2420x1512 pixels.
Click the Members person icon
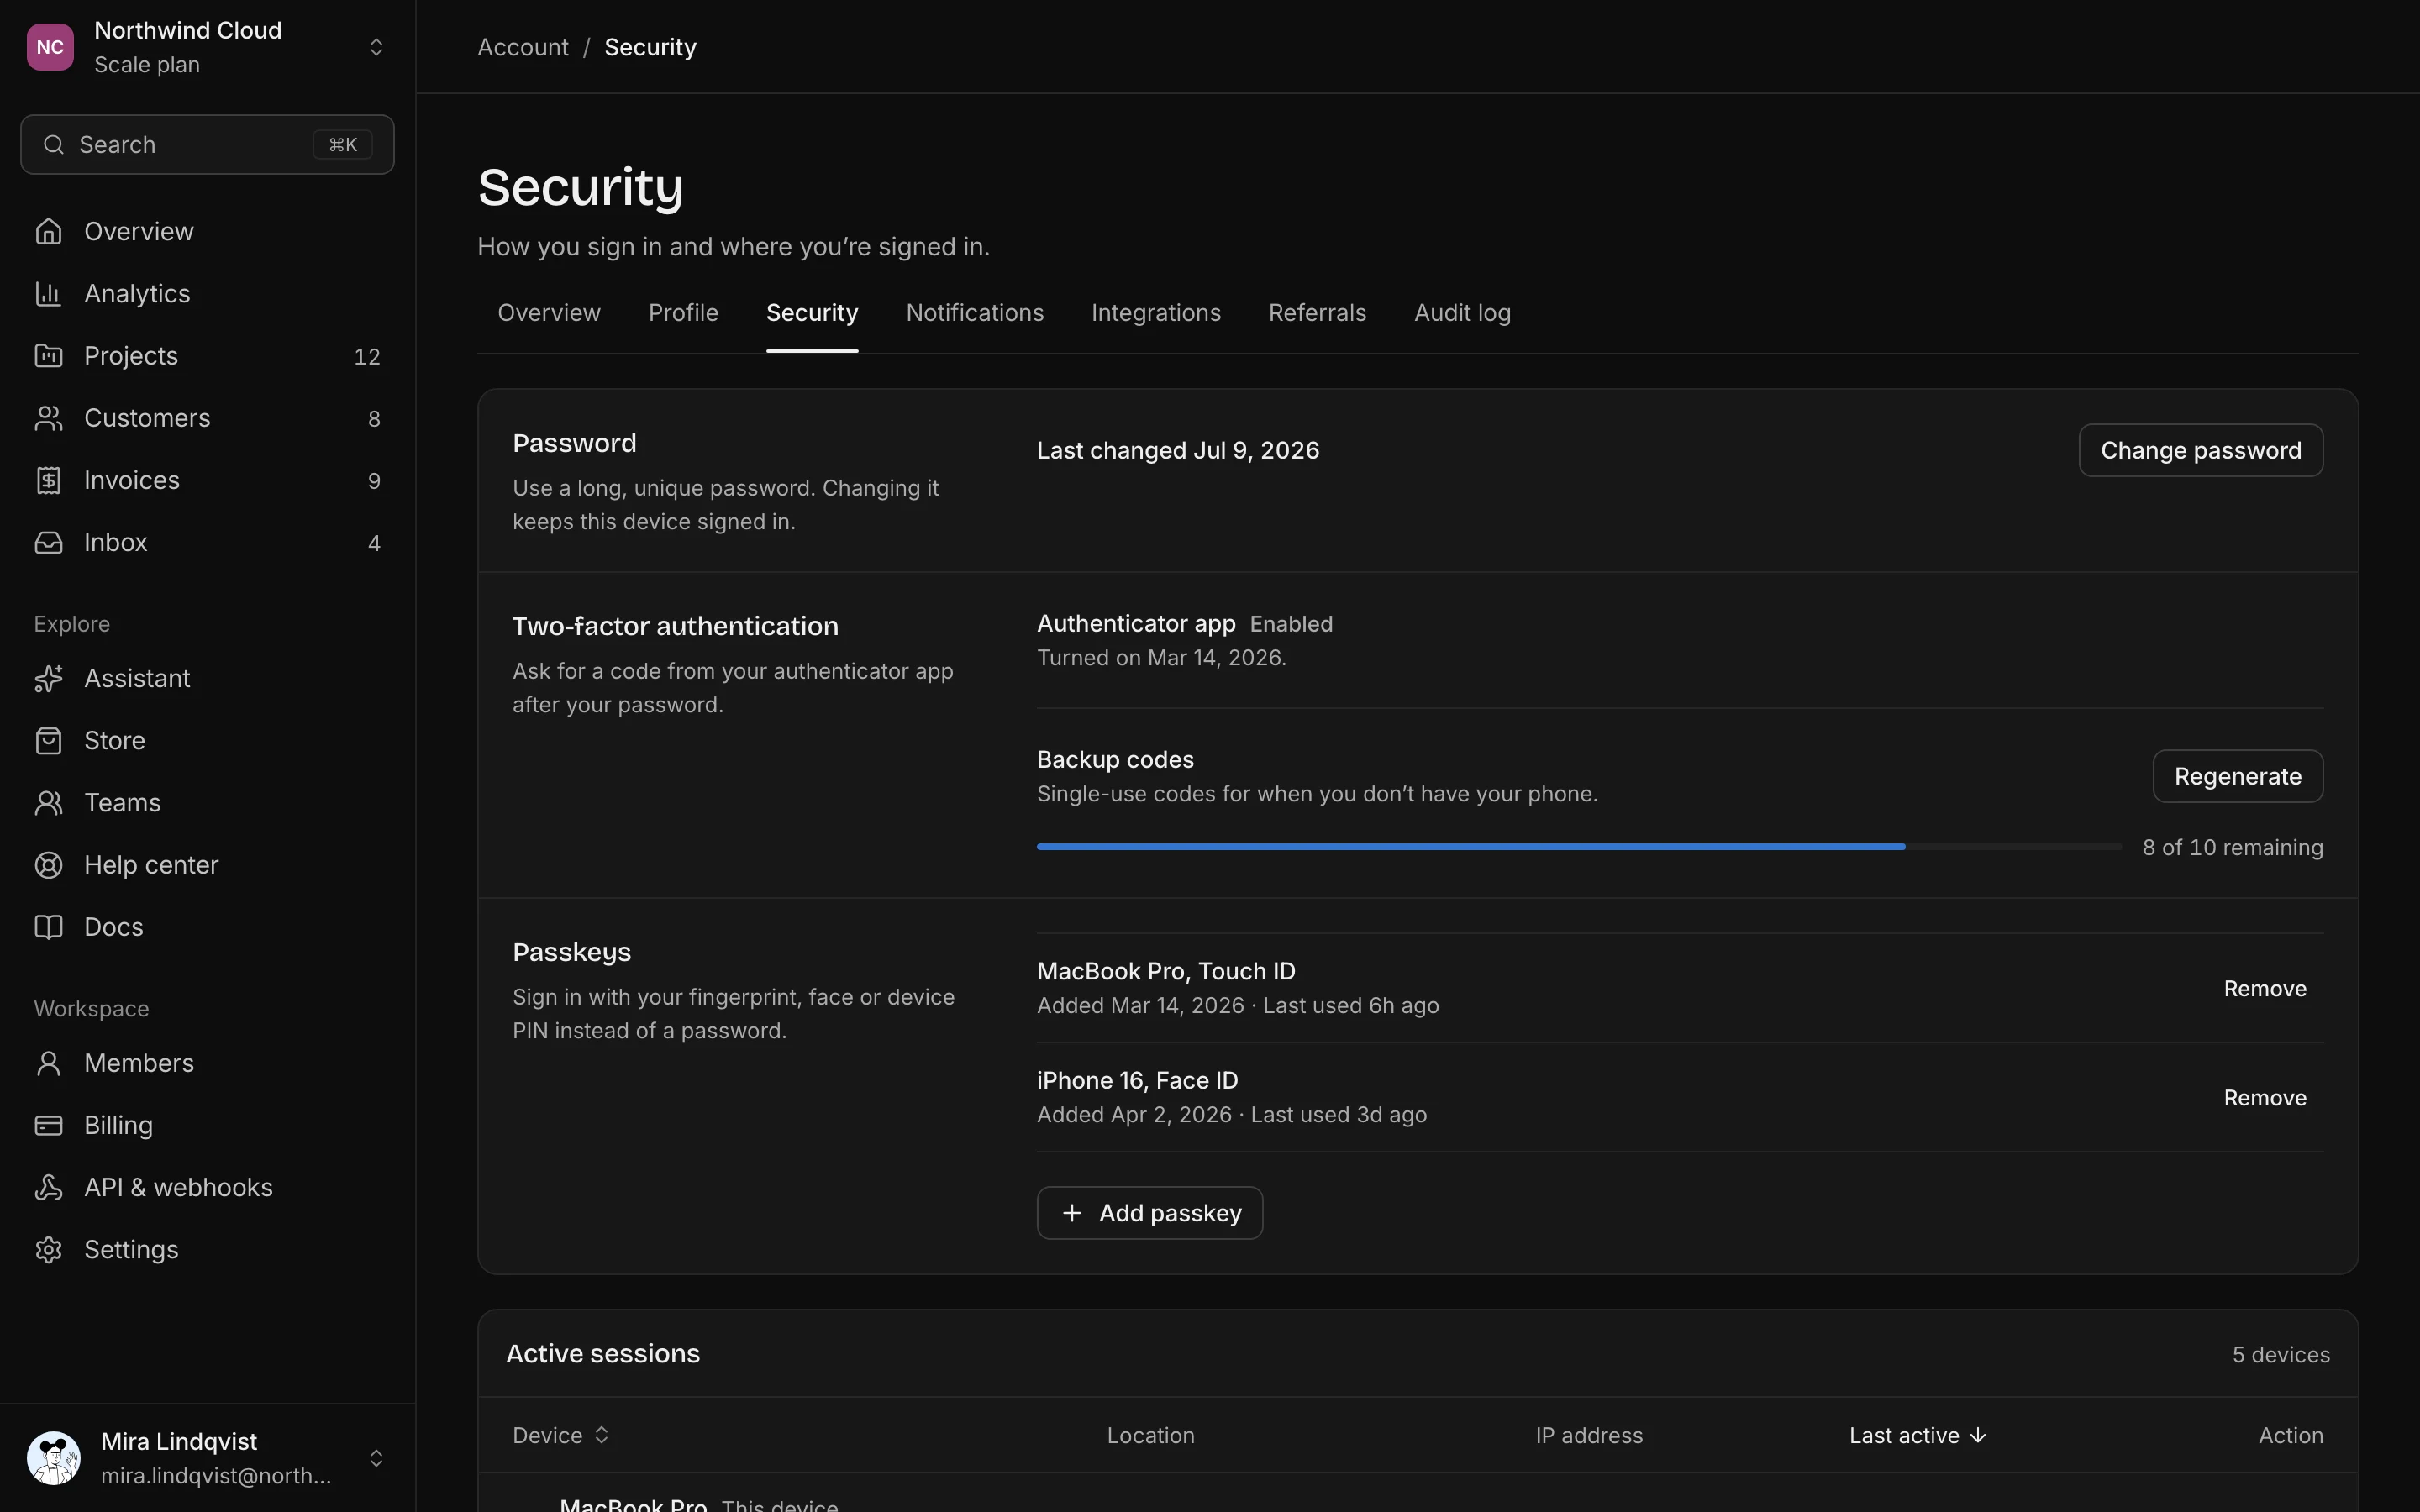pyautogui.click(x=48, y=1063)
